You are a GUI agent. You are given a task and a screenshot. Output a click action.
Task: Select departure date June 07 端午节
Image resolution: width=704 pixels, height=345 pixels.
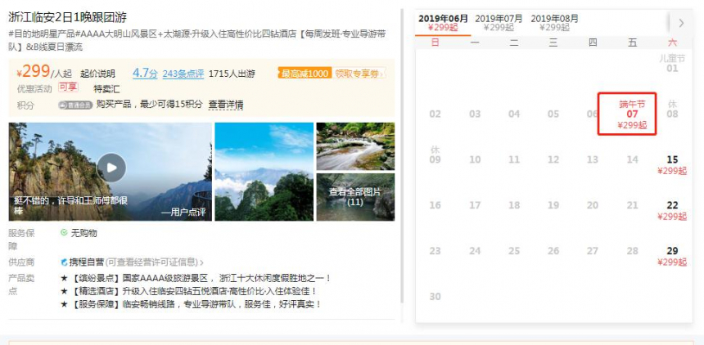627,114
